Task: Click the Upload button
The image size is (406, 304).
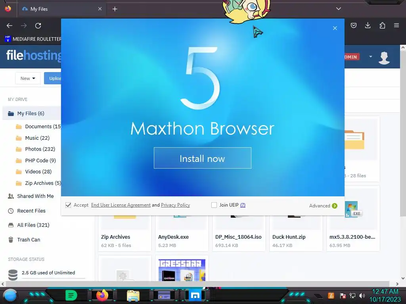Action: pyautogui.click(x=53, y=78)
